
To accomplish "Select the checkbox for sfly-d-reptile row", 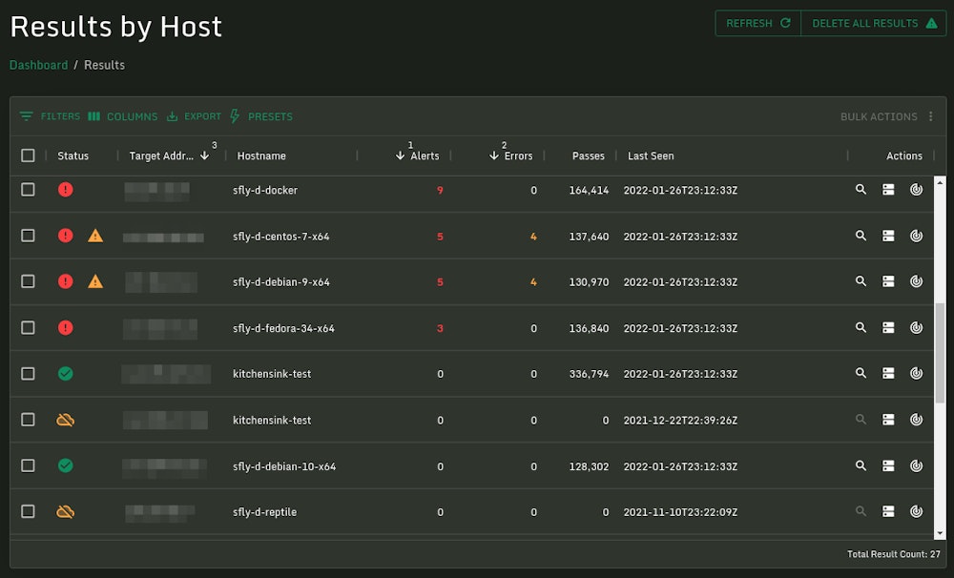I will point(28,511).
